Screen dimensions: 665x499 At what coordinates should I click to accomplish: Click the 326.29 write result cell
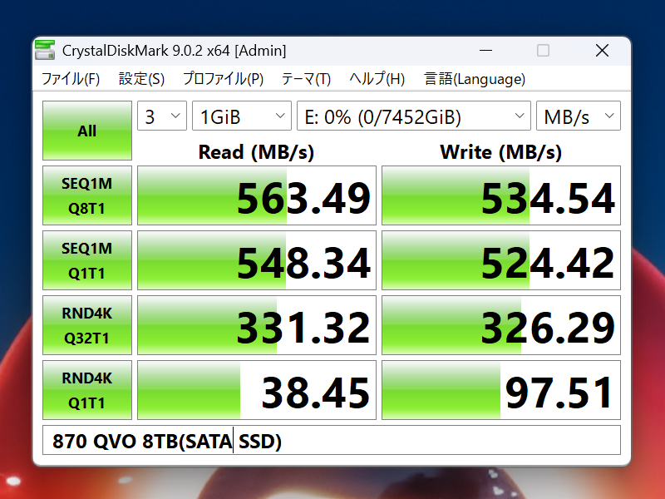pyautogui.click(x=501, y=325)
